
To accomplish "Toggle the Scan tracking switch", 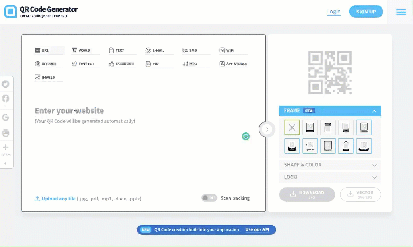I will coord(209,198).
